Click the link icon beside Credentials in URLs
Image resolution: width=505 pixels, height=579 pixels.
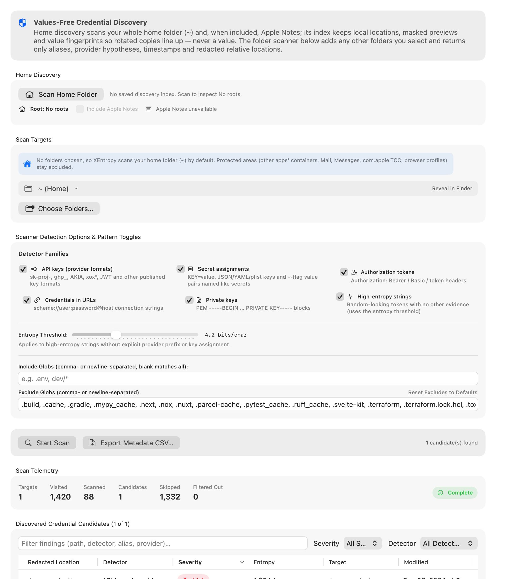[x=37, y=300]
